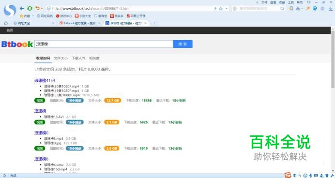This screenshot has width=335, height=178.
Task: Click the shield security icon in address bar
Action: [49, 9]
